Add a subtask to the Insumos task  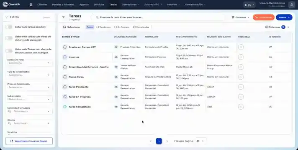tap(241, 57)
